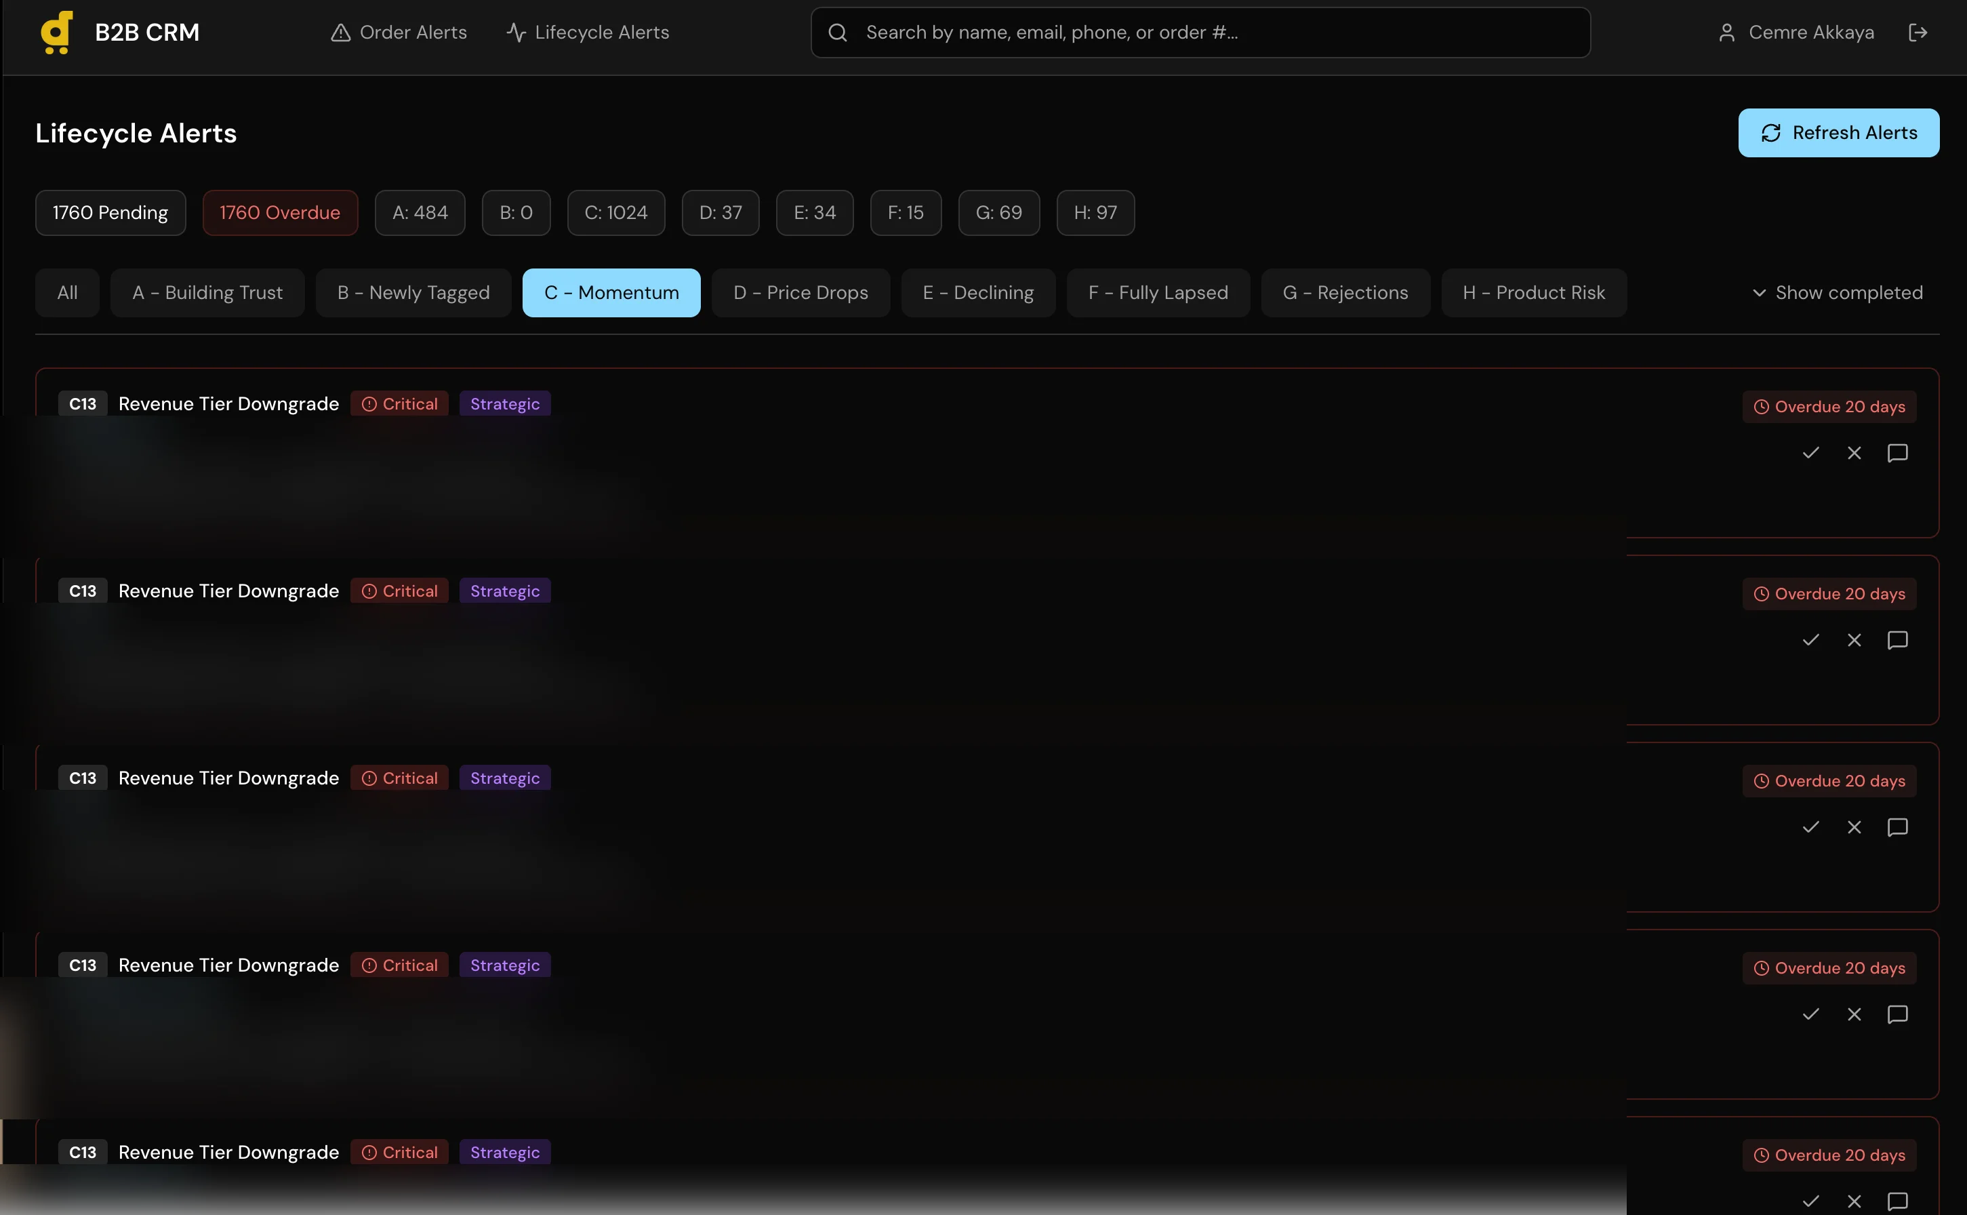Viewport: 1967px width, 1215px height.
Task: Dismiss the first alert with the X icon
Action: click(x=1854, y=452)
